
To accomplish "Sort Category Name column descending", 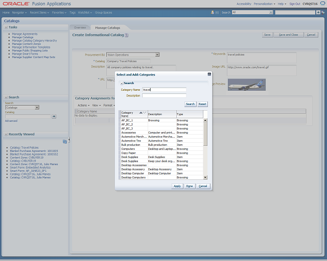I will [x=144, y=113].
